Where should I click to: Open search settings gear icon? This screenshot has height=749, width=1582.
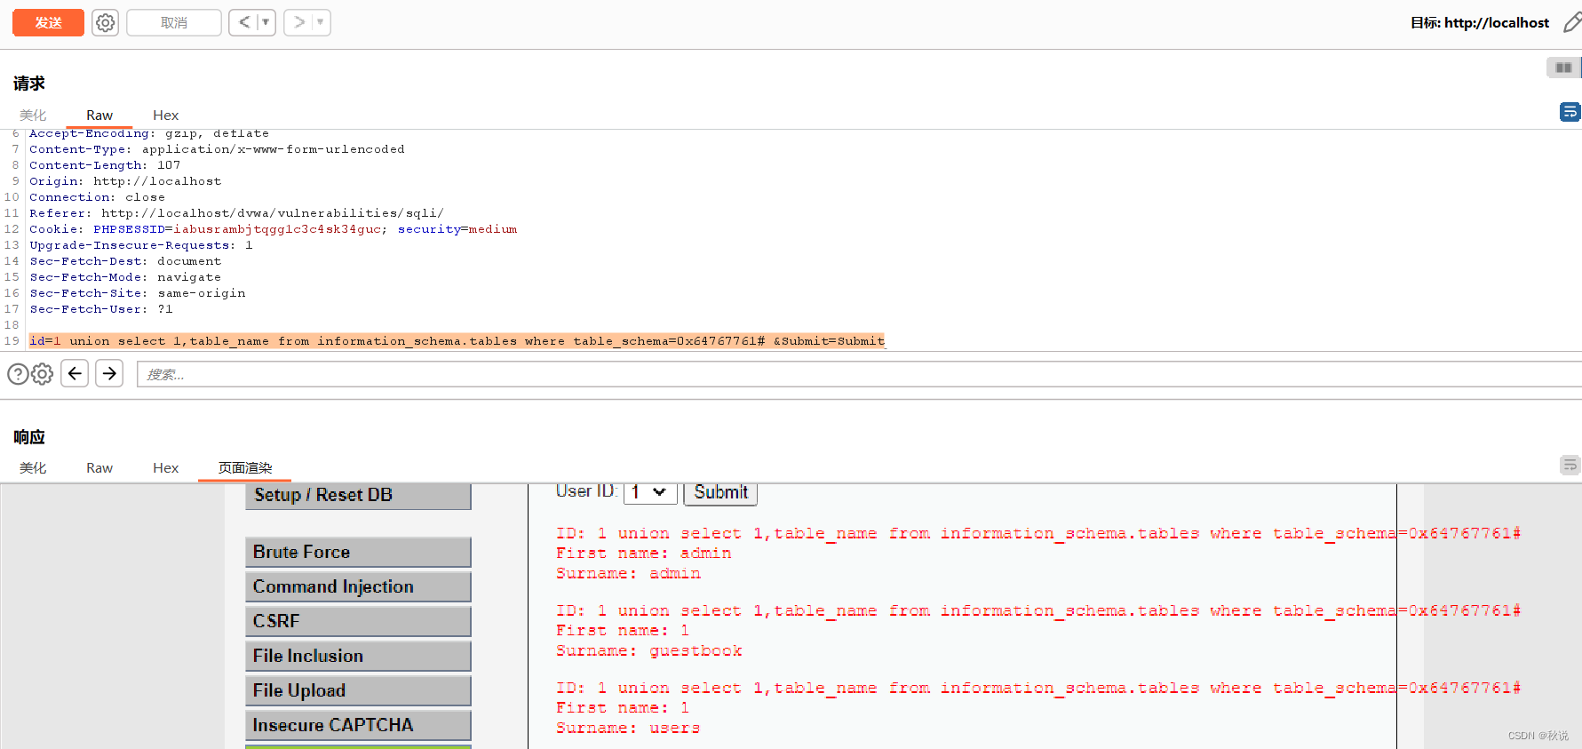42,374
